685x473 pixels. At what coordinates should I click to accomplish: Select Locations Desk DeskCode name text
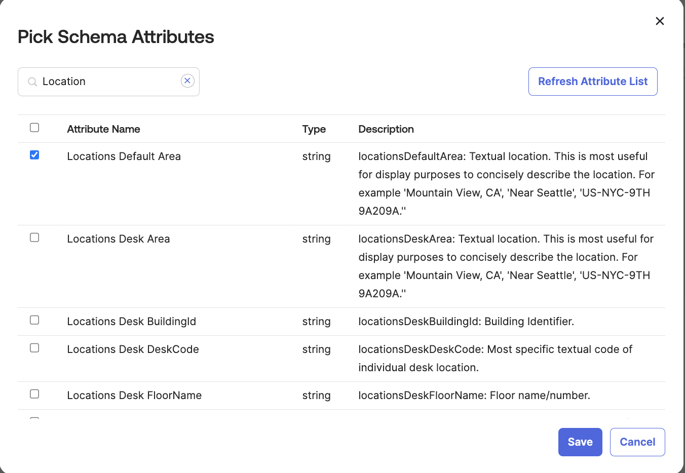coord(133,349)
